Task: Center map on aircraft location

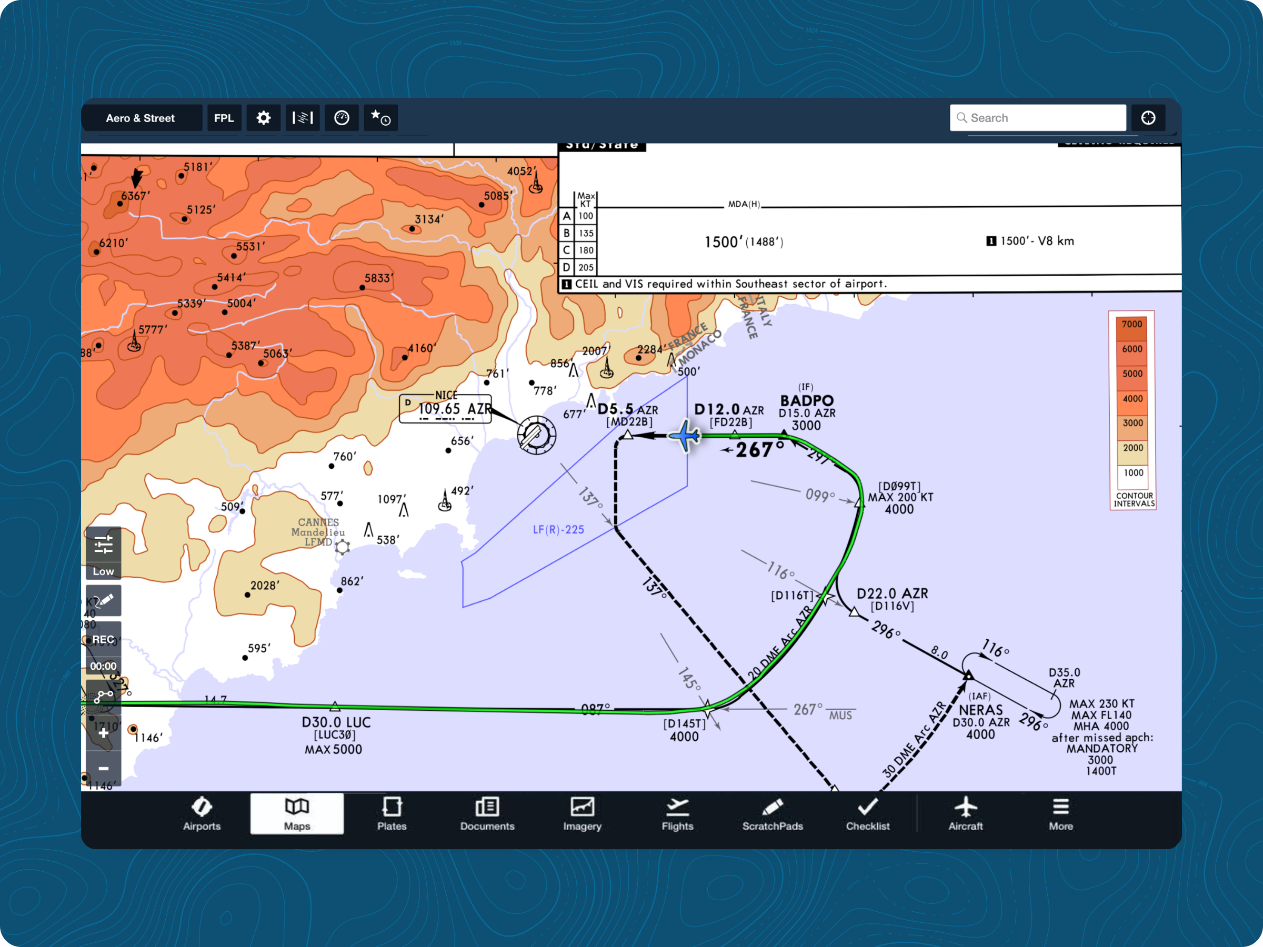Action: coord(1148,118)
